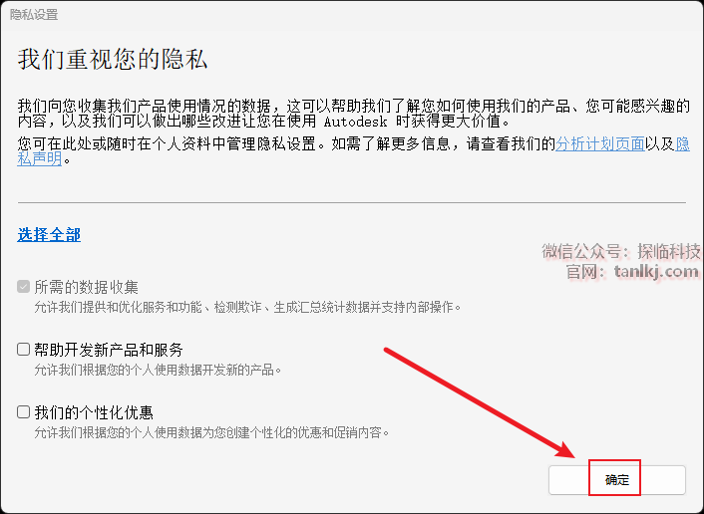Check the 我们的个性化优惠 checkbox
Image resolution: width=704 pixels, height=514 pixels.
pyautogui.click(x=23, y=411)
